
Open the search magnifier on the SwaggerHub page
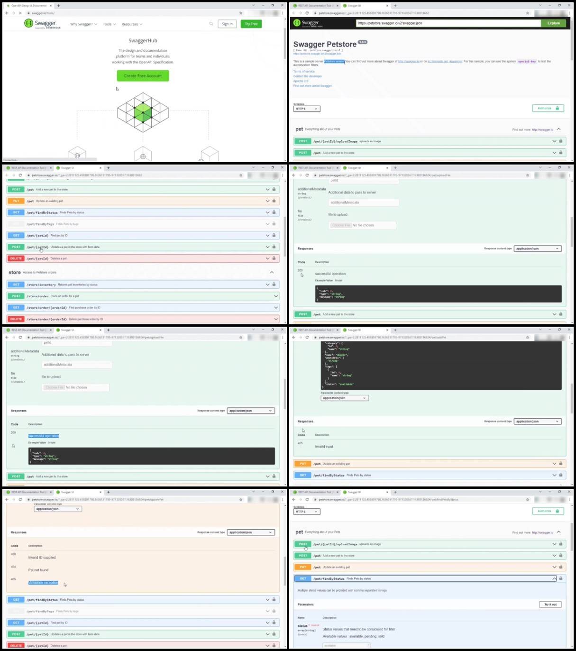[x=211, y=24]
